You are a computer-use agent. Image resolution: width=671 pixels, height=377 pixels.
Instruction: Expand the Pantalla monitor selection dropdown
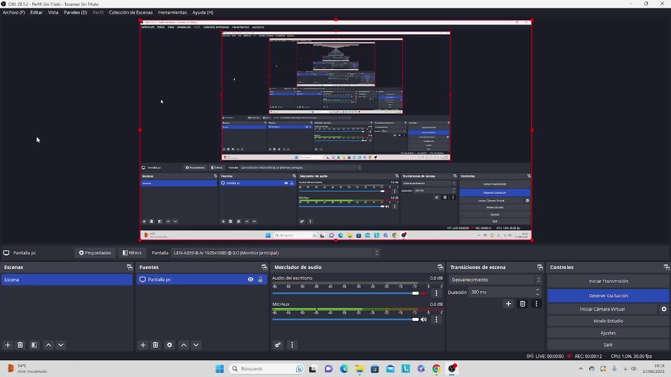pos(376,253)
